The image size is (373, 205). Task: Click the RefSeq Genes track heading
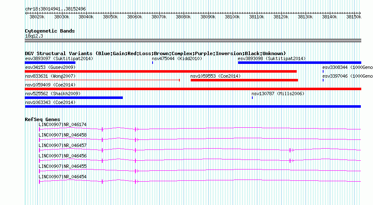[42, 119]
